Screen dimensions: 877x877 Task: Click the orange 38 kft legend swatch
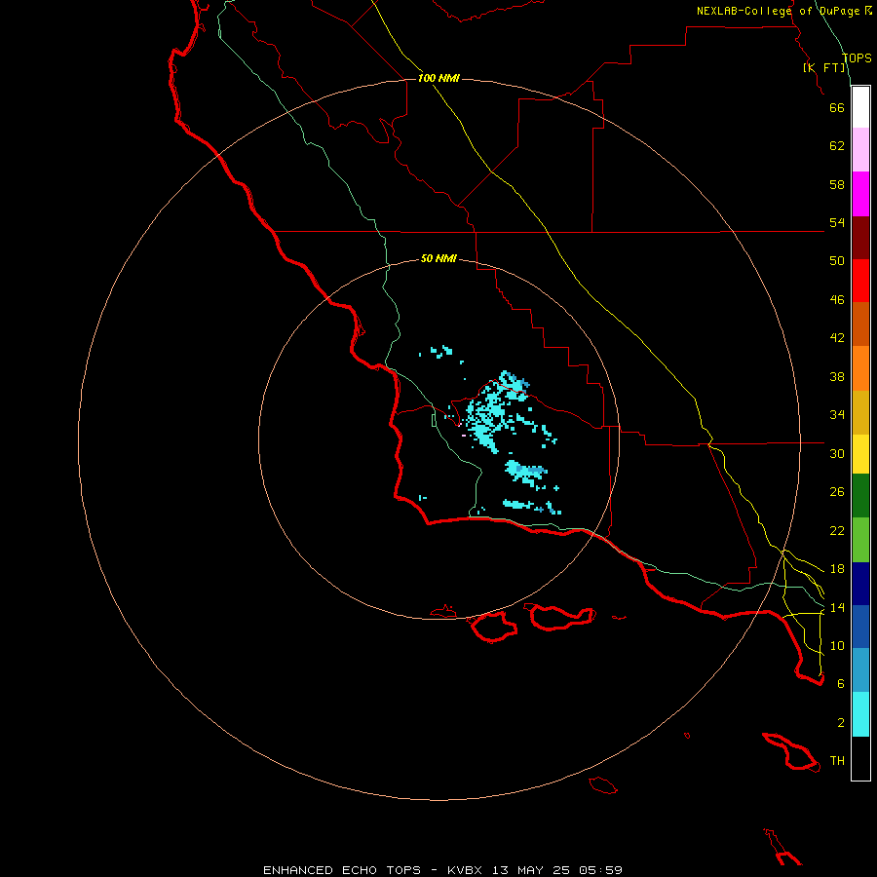(860, 368)
